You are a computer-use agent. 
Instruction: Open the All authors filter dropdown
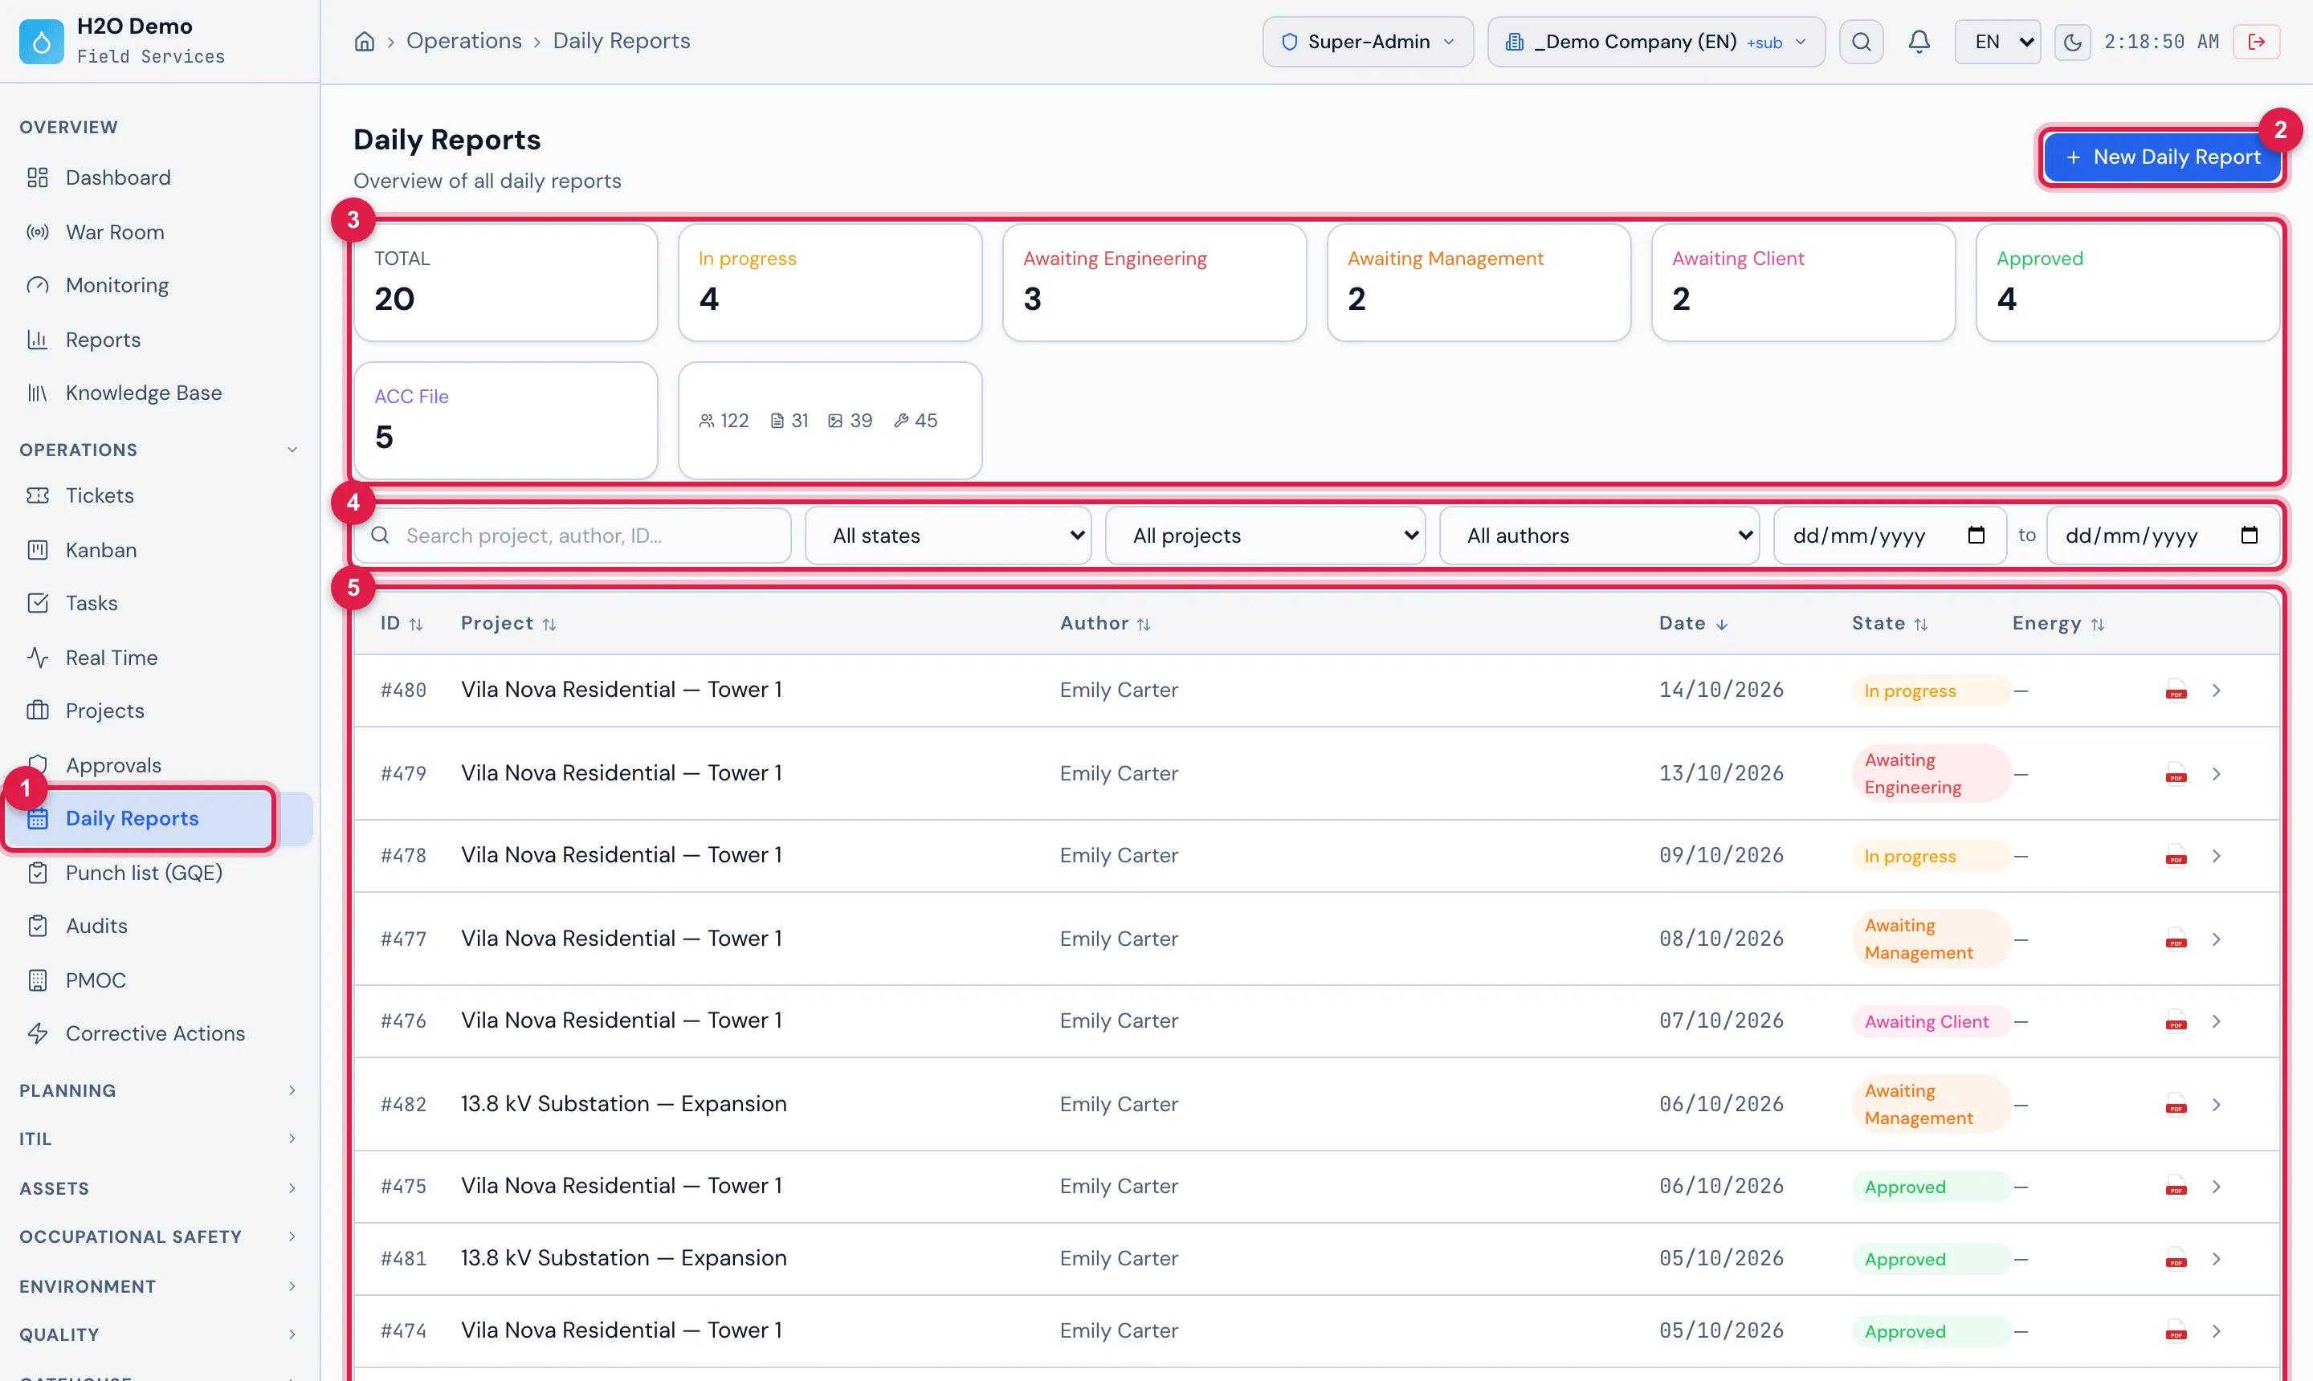click(1599, 536)
